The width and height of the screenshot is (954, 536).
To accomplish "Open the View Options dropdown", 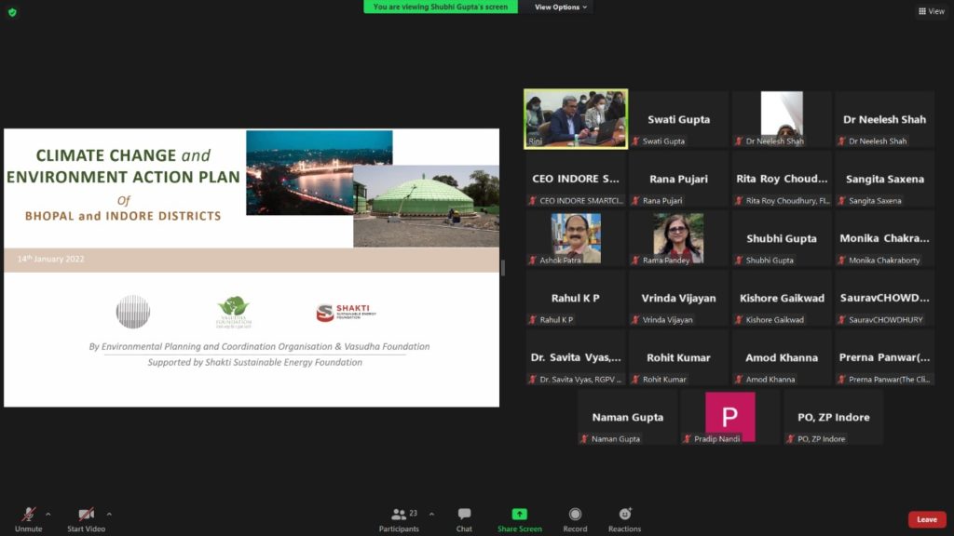I will tap(560, 7).
